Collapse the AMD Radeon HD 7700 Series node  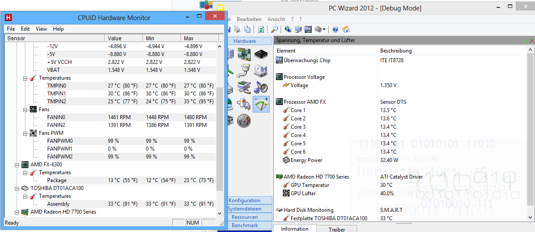tap(17, 212)
